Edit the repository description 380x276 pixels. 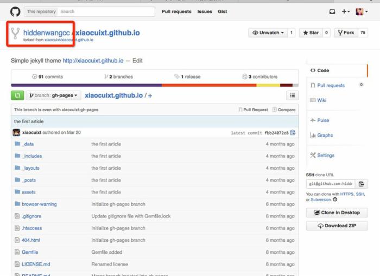click(137, 61)
